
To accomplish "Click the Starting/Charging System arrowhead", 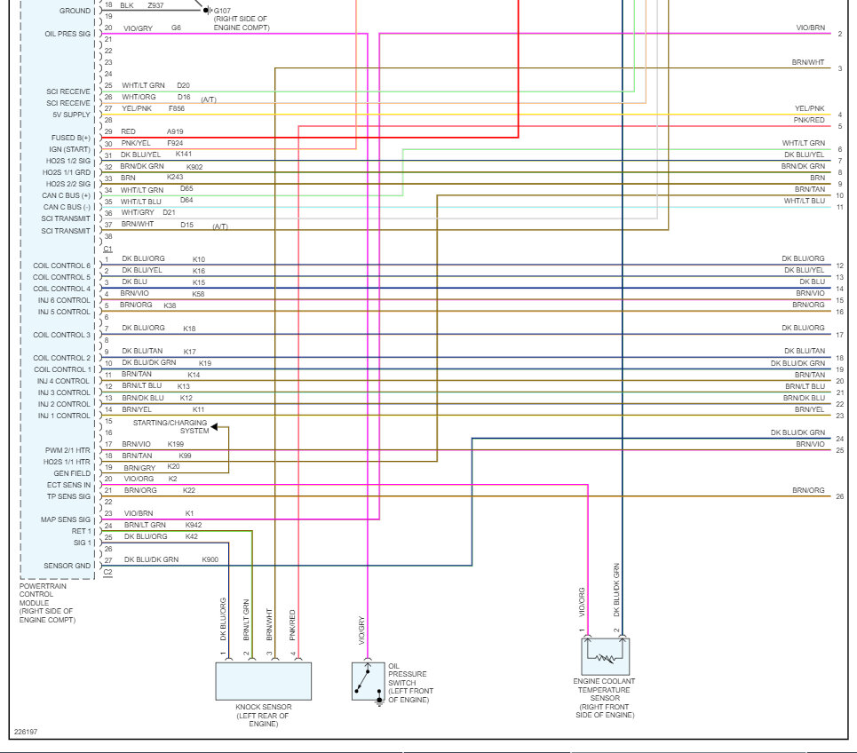I will [214, 427].
